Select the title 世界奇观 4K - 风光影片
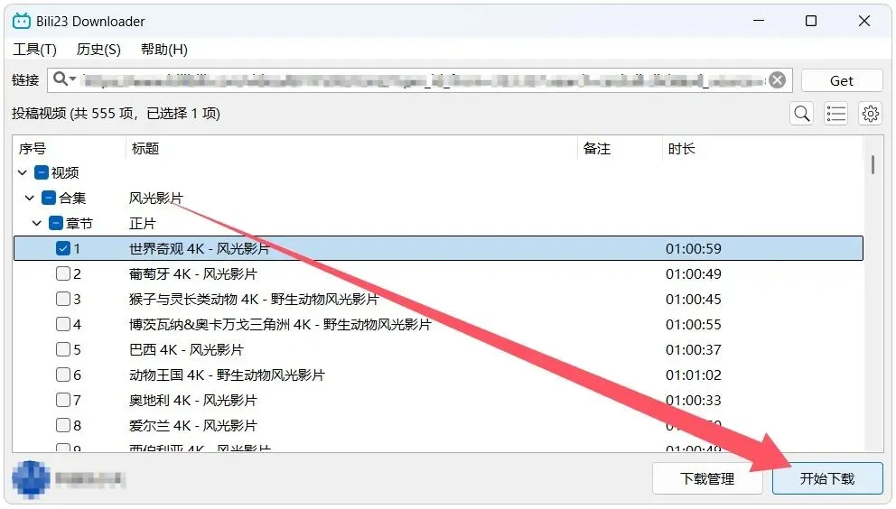 point(199,248)
